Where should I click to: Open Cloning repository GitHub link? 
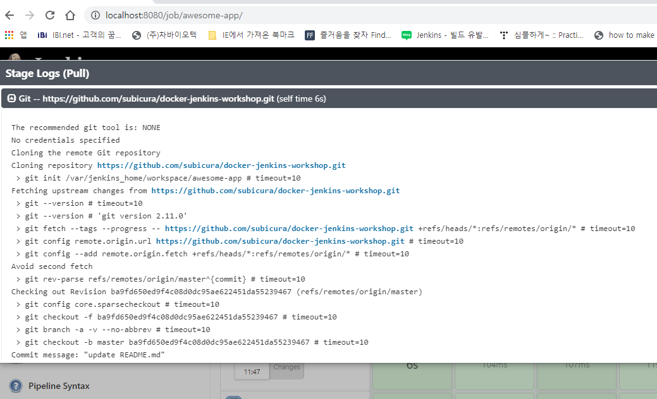(x=221, y=165)
